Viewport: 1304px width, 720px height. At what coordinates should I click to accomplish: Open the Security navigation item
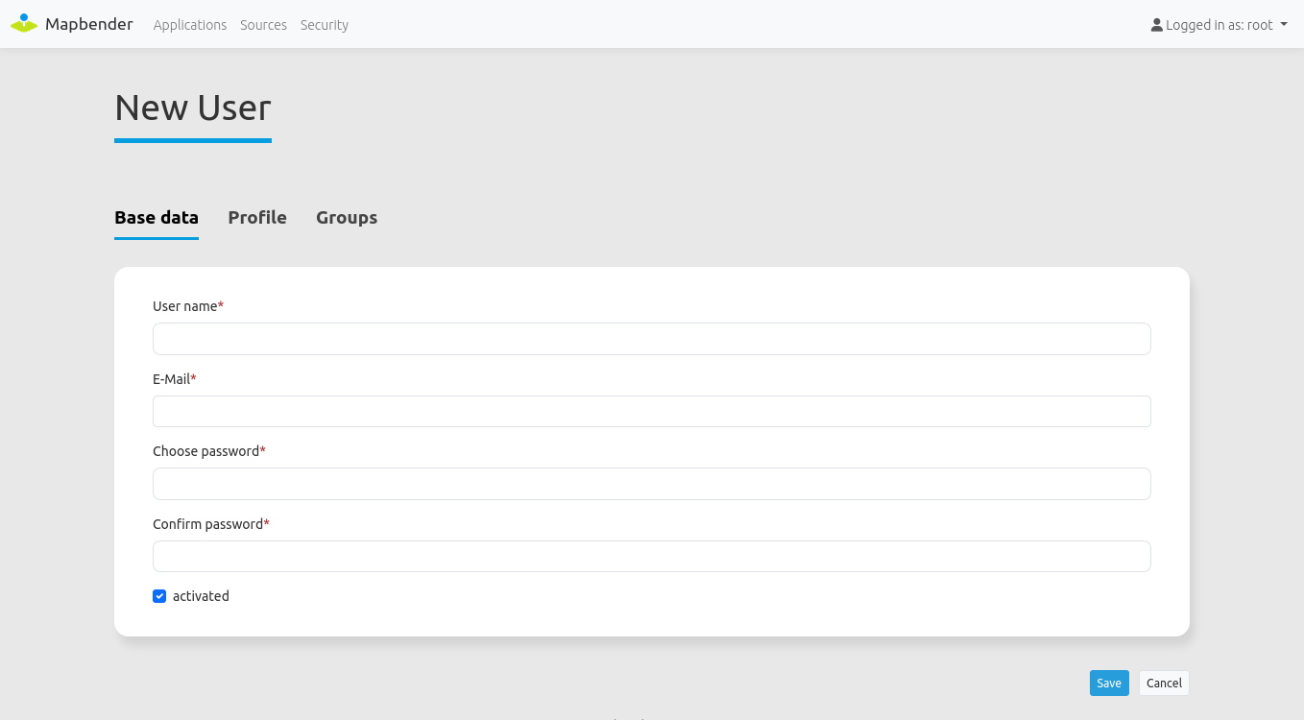[325, 25]
